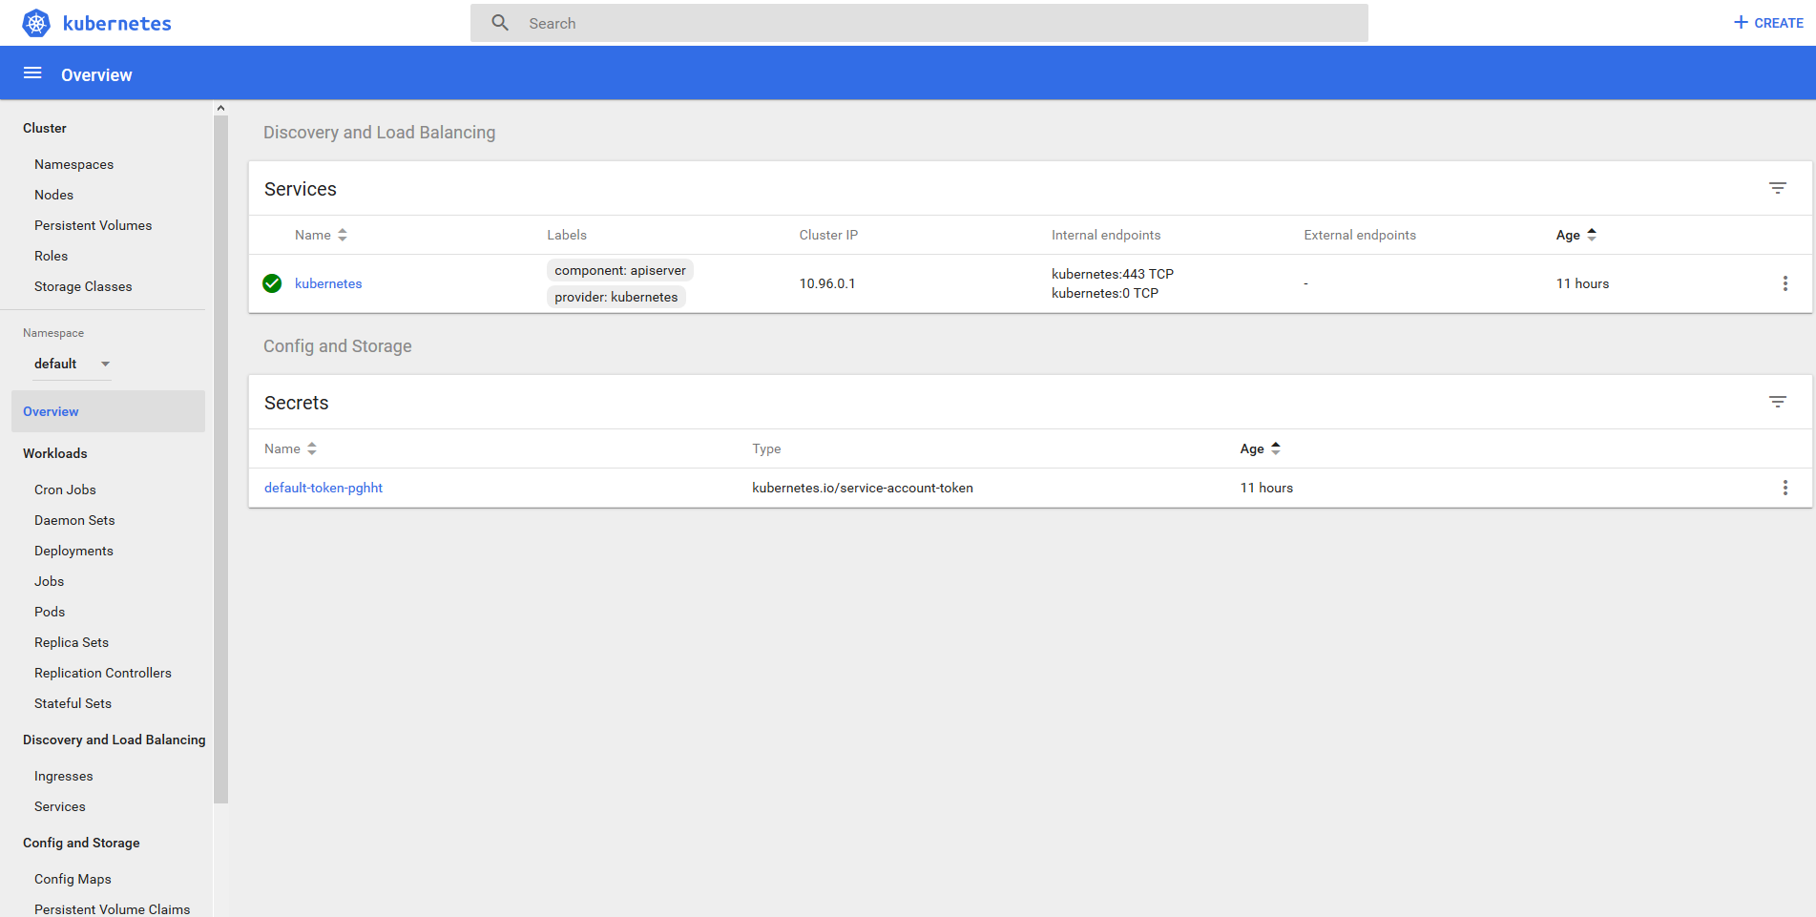The width and height of the screenshot is (1816, 917).
Task: Open Pods in sidebar
Action: [x=50, y=612]
